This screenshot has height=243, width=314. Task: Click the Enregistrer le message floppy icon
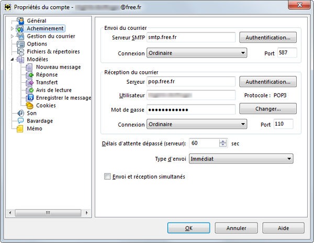pyautogui.click(x=29, y=98)
